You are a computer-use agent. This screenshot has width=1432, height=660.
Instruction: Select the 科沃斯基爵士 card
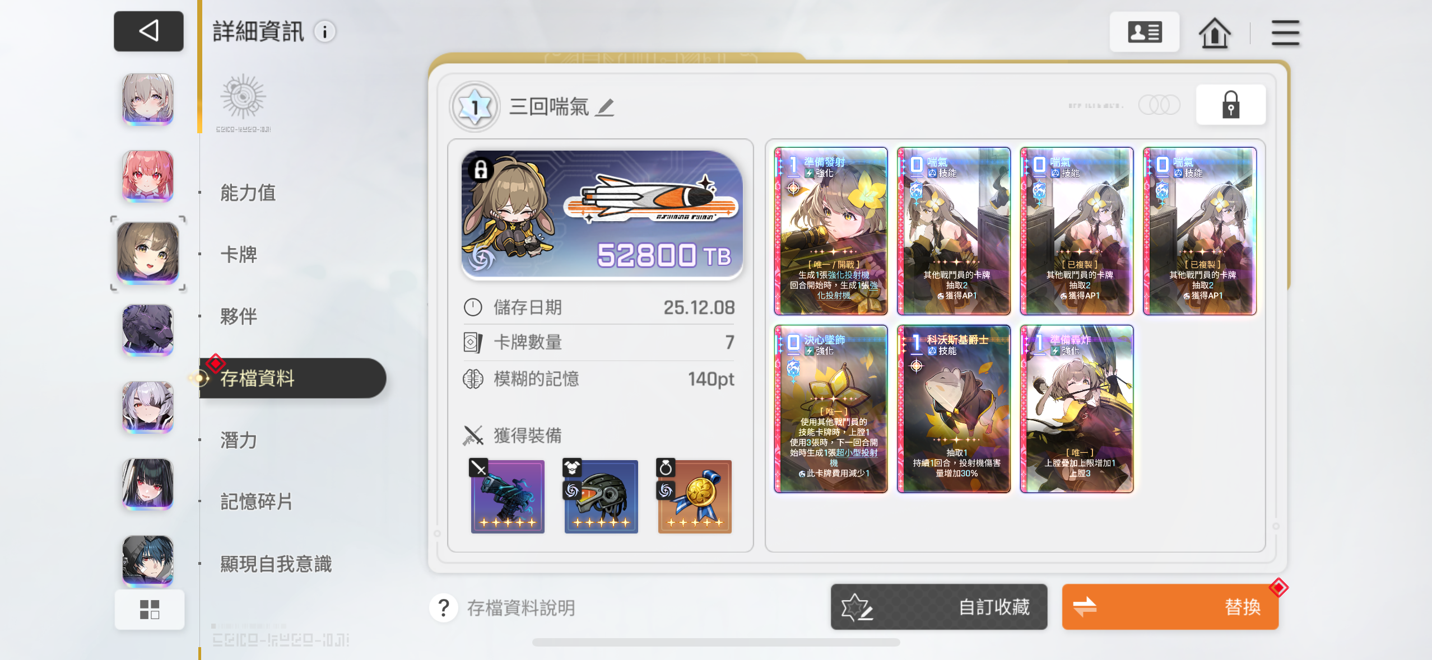click(954, 409)
